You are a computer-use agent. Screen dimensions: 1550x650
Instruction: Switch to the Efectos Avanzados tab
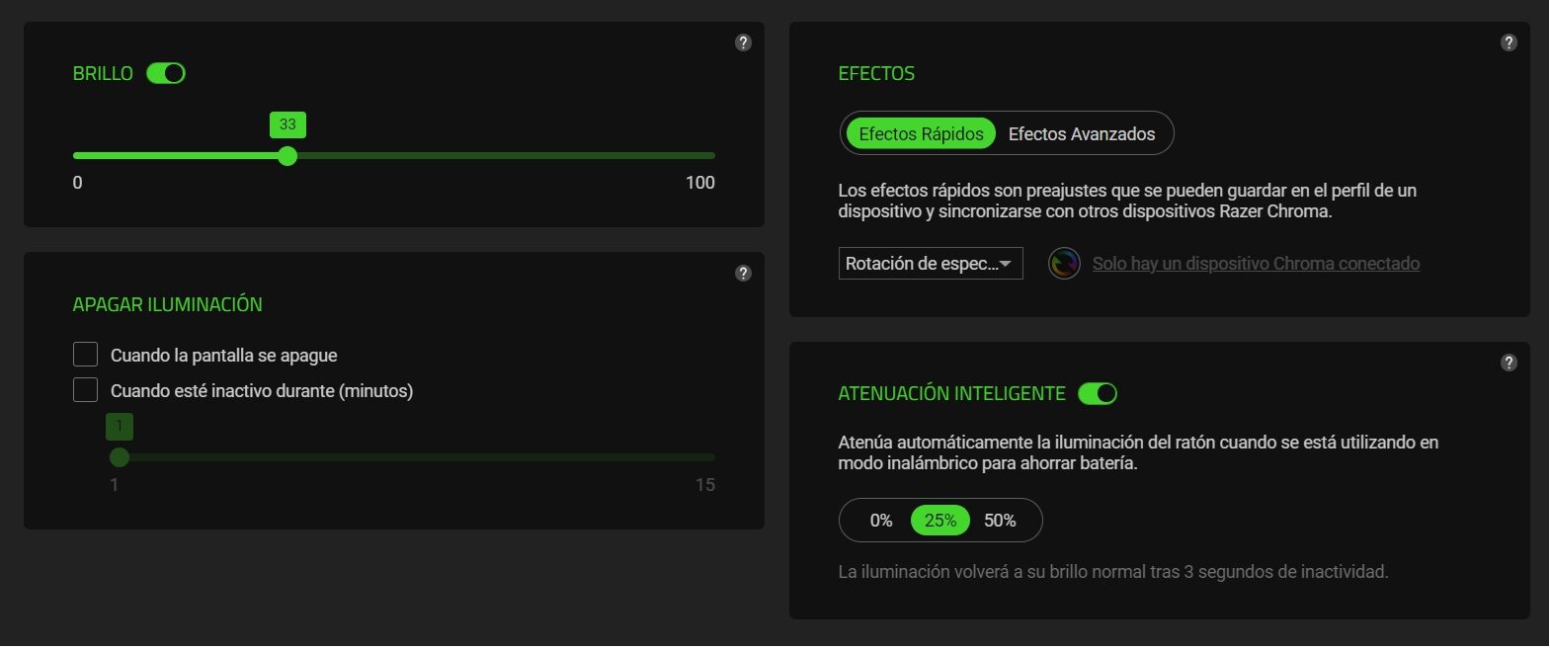click(x=1081, y=133)
